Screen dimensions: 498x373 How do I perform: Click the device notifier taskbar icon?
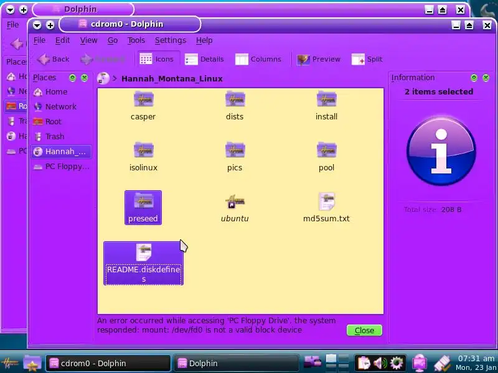tap(313, 362)
